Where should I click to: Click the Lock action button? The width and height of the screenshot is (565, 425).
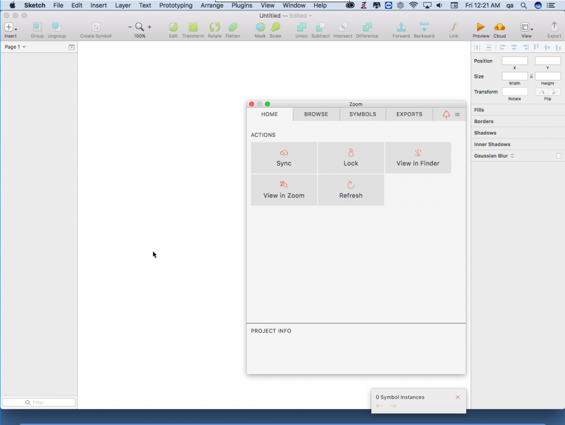point(351,158)
